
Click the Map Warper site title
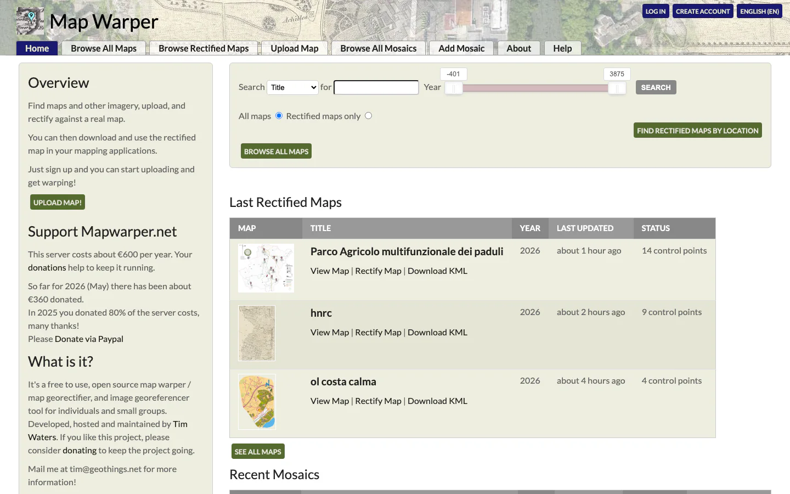point(104,21)
